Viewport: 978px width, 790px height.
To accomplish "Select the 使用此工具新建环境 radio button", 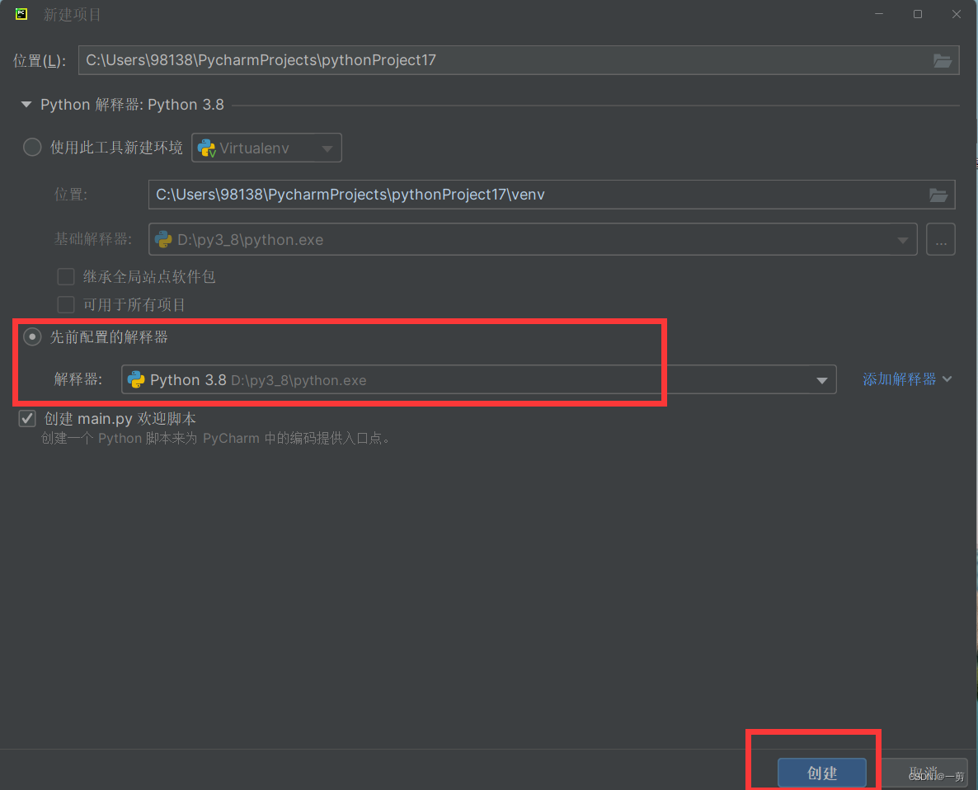I will [32, 147].
